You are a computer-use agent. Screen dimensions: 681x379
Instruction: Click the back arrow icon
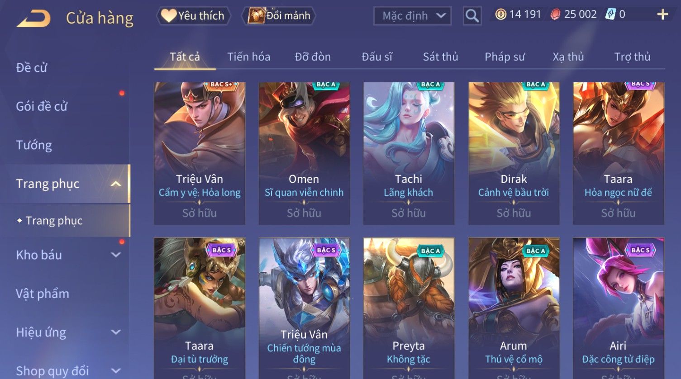point(33,19)
